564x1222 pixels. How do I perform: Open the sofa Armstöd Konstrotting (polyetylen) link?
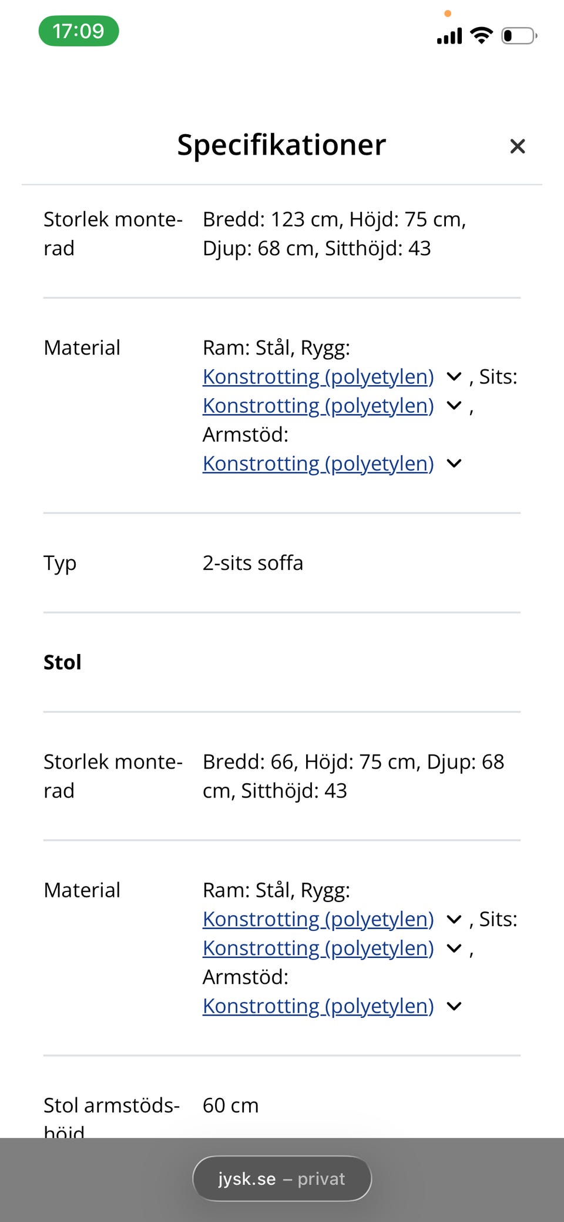318,464
